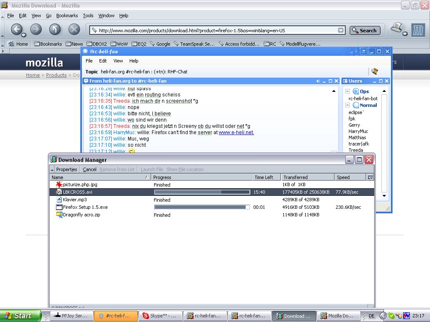This screenshot has width=430, height=322.
Task: Open the View menu in chat window
Action: [118, 61]
